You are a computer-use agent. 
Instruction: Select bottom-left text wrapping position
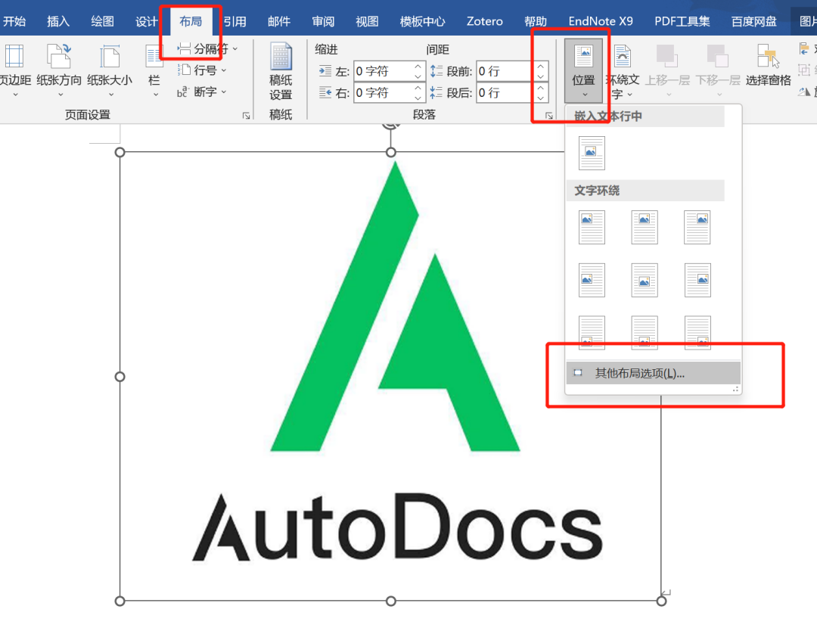(592, 332)
